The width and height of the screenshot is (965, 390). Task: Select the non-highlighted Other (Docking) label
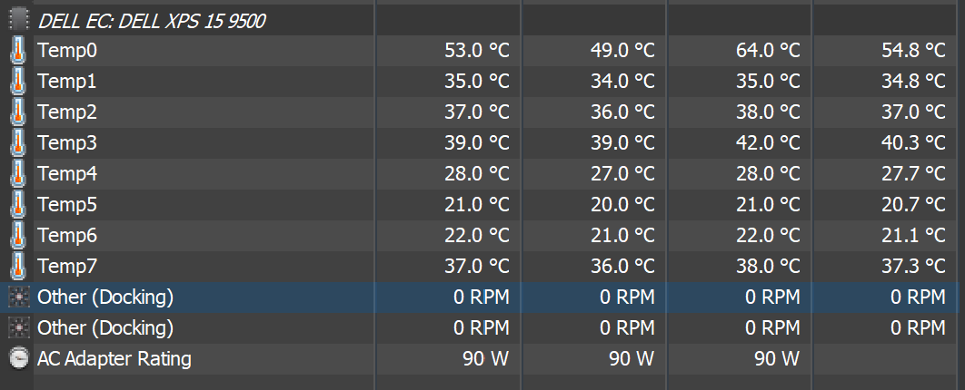[105, 328]
